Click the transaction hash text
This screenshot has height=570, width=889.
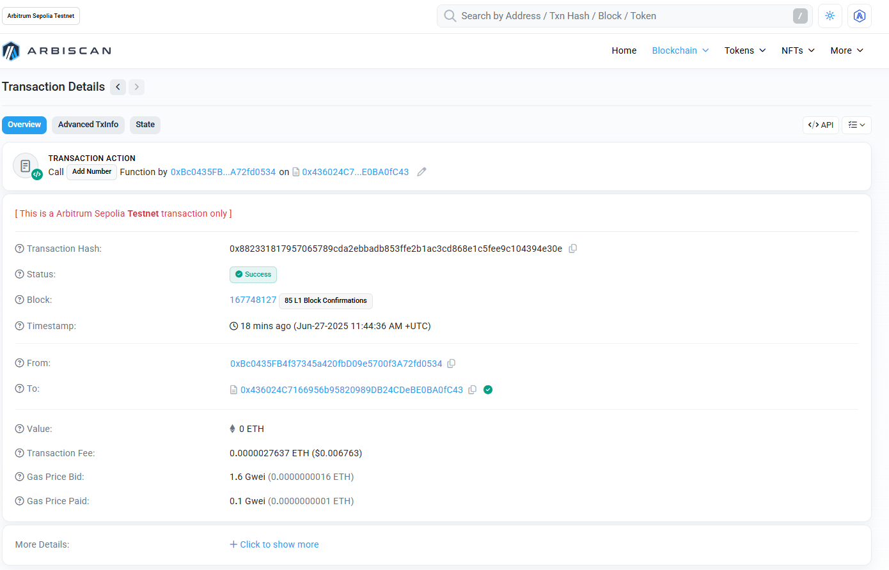[396, 249]
